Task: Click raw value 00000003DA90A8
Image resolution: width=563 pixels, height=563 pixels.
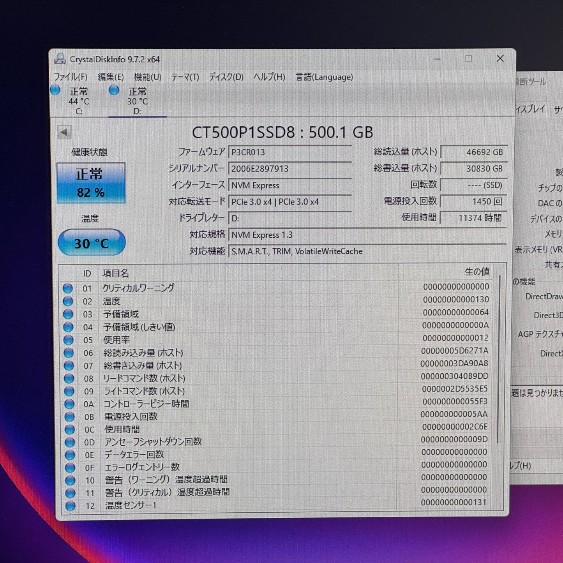Action: [x=454, y=364]
